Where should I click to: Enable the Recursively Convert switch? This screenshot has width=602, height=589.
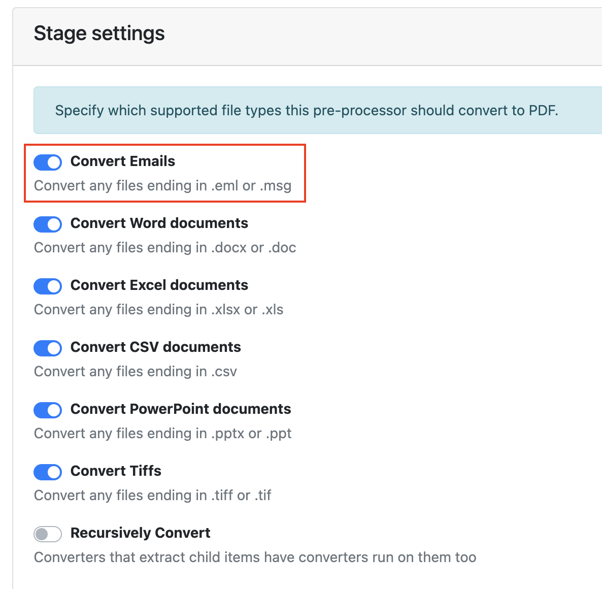coord(48,534)
